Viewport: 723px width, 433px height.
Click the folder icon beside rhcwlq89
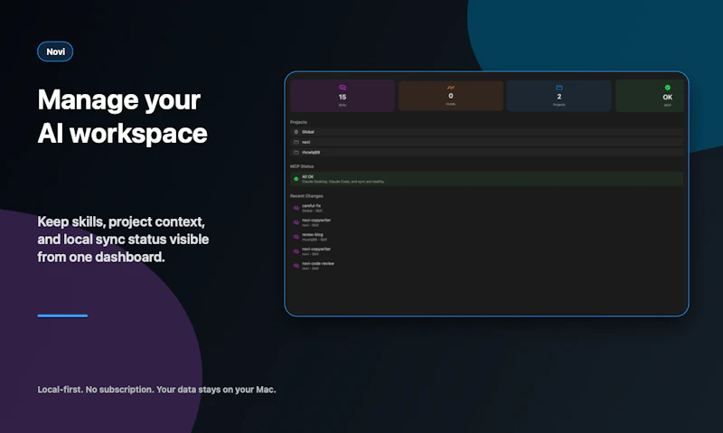(296, 152)
